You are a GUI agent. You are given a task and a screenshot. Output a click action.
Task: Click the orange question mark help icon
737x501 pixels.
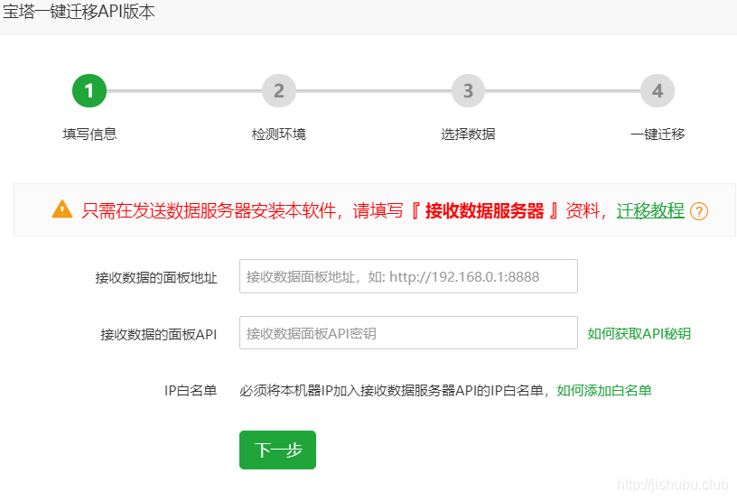coord(699,211)
